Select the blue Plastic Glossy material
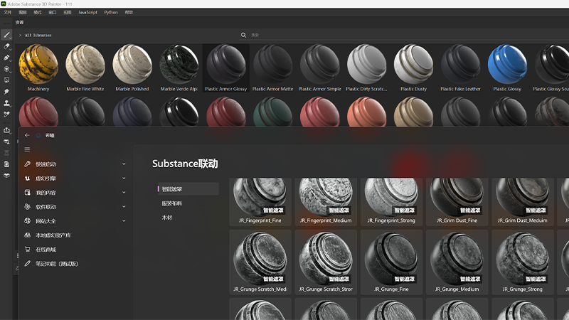569x320 pixels. (507, 68)
